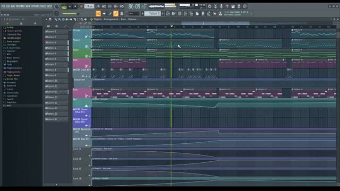Screen dimensions: 340x191
Task: Click the main pitch knob
Action: pyautogui.click(x=57, y=13)
